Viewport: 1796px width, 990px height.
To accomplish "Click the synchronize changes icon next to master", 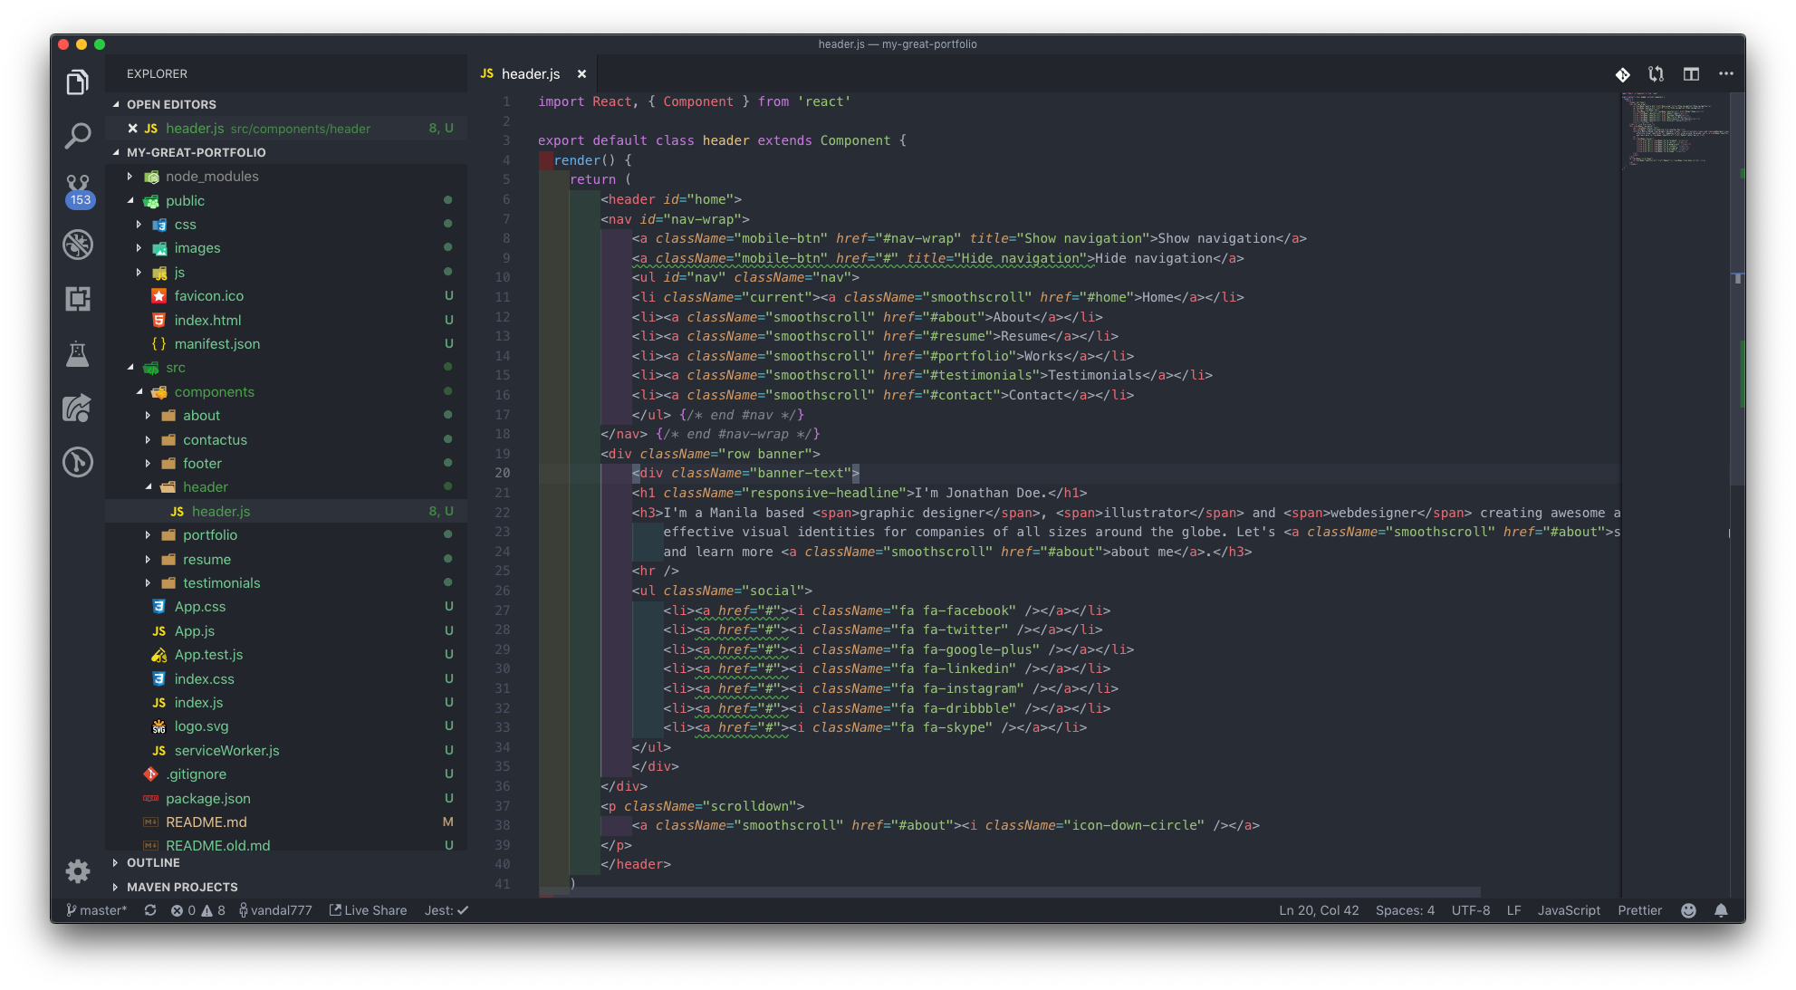I will click(x=149, y=910).
